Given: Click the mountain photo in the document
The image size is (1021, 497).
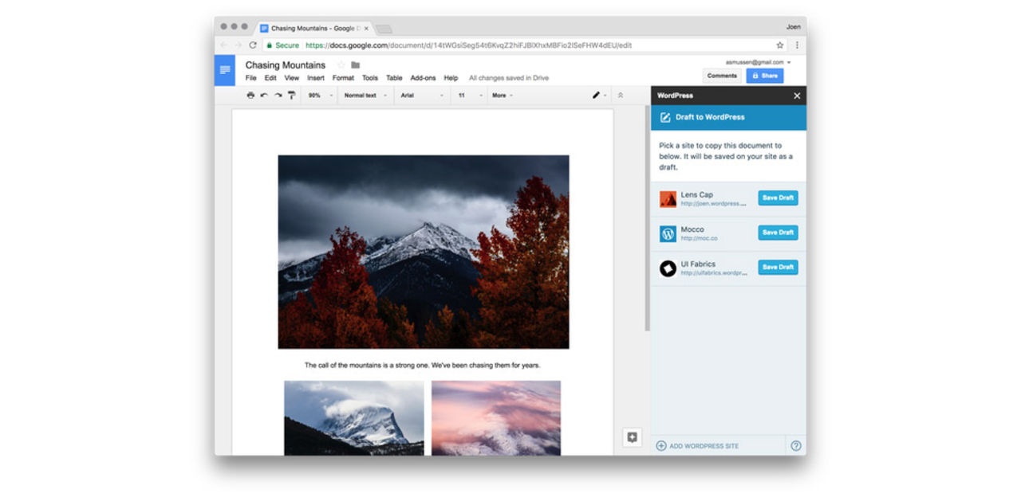Looking at the screenshot, I should click(423, 251).
